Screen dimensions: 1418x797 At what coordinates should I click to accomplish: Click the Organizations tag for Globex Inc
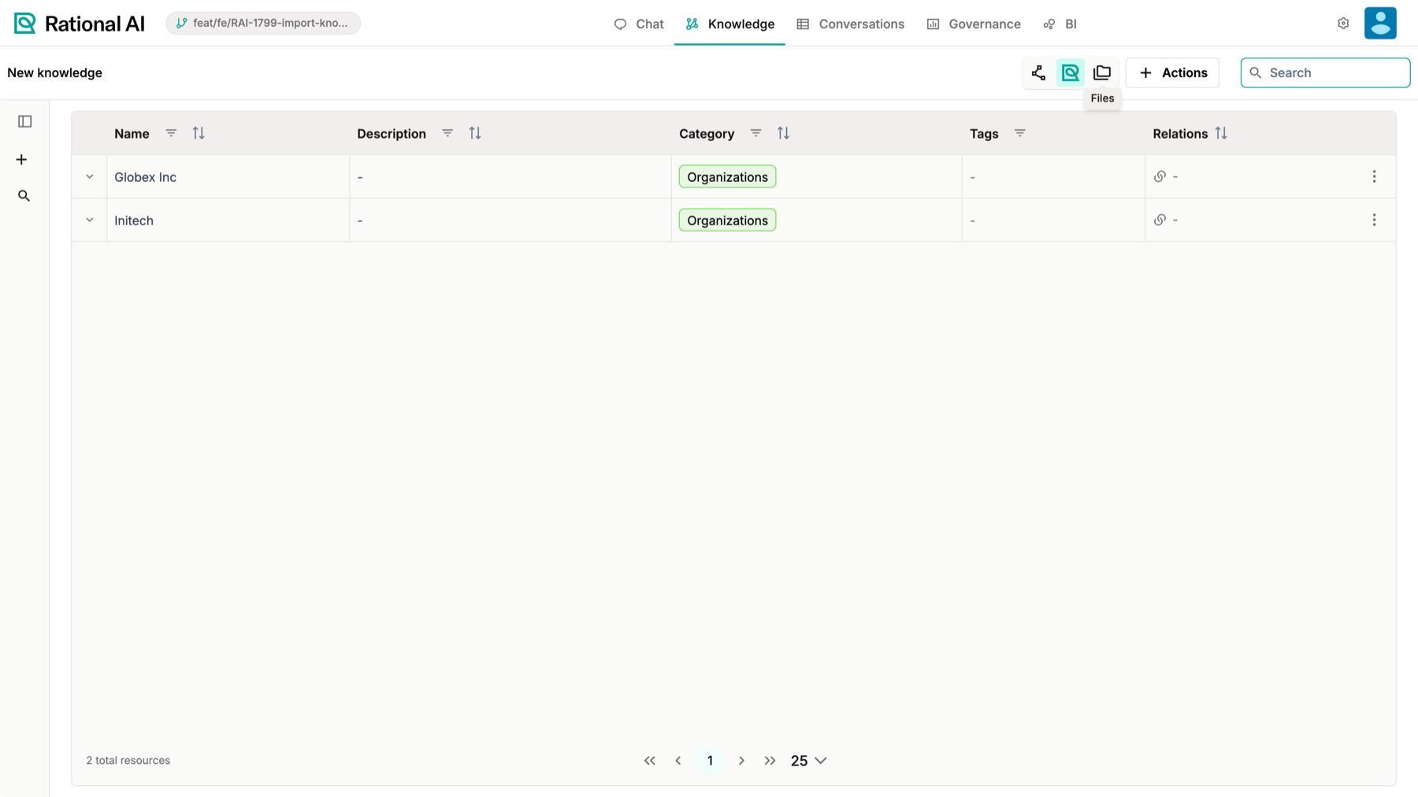[x=727, y=176]
